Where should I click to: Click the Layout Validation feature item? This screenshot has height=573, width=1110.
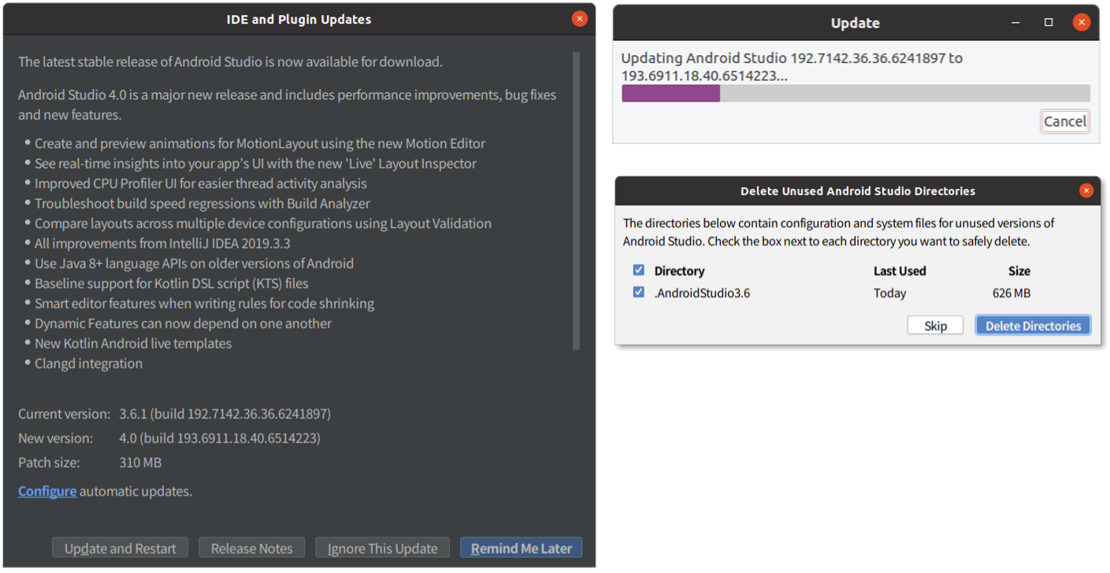coord(263,224)
